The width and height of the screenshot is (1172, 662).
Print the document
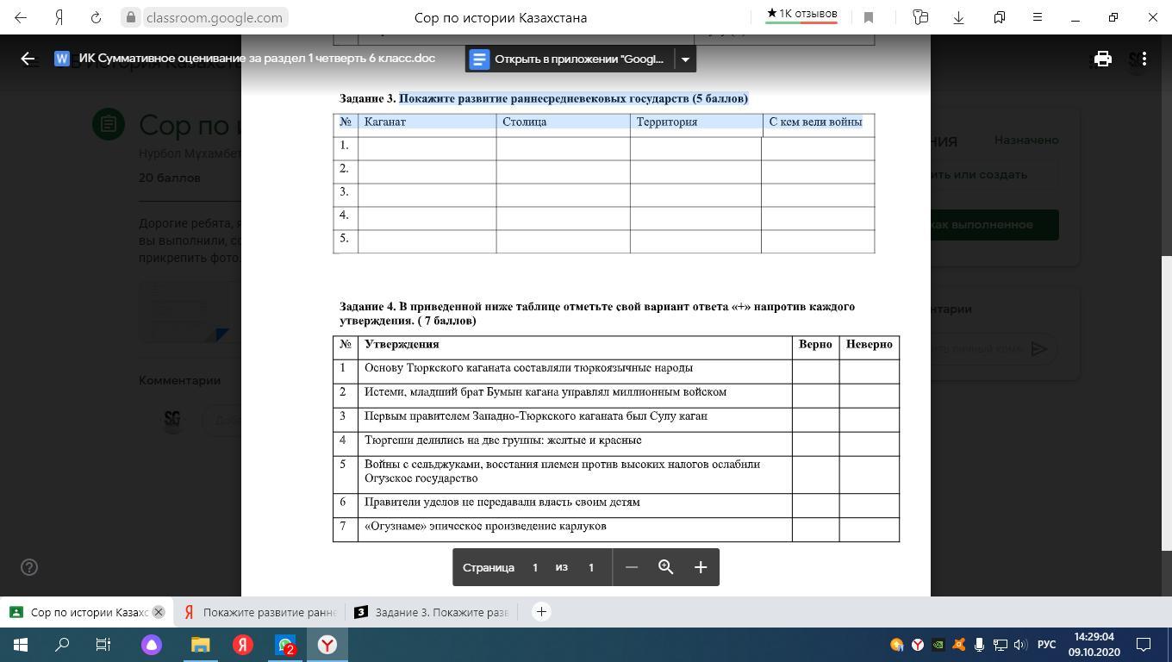coord(1102,59)
